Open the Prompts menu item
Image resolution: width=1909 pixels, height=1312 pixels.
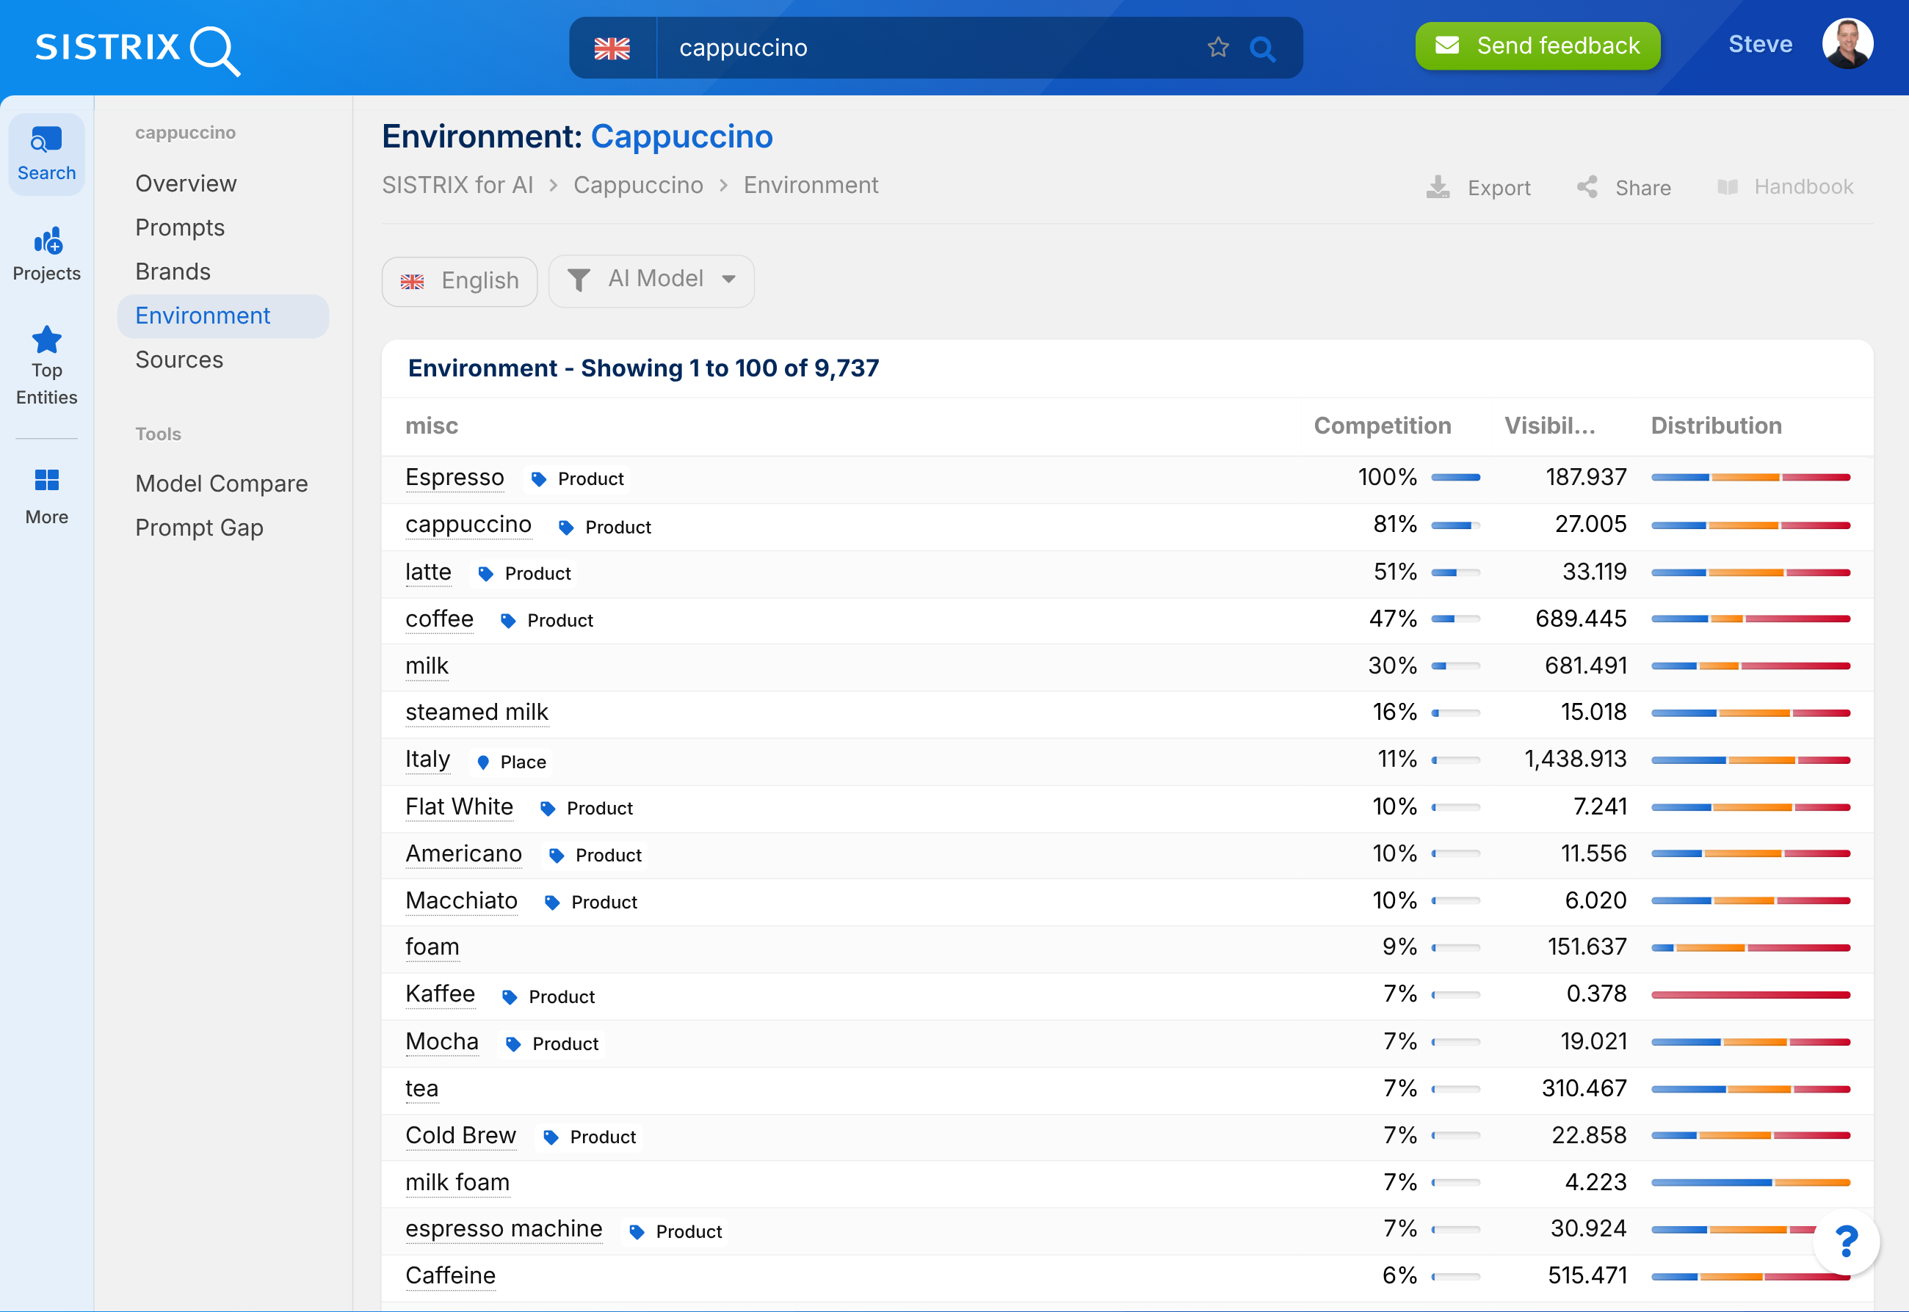tap(180, 227)
